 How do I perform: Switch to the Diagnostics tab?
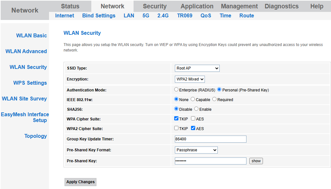coord(281,6)
